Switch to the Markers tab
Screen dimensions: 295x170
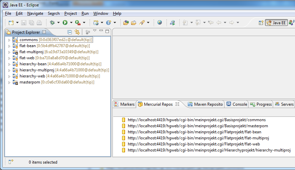pos(124,104)
